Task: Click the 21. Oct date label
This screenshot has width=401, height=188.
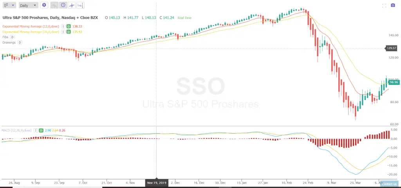Action: click(107, 183)
